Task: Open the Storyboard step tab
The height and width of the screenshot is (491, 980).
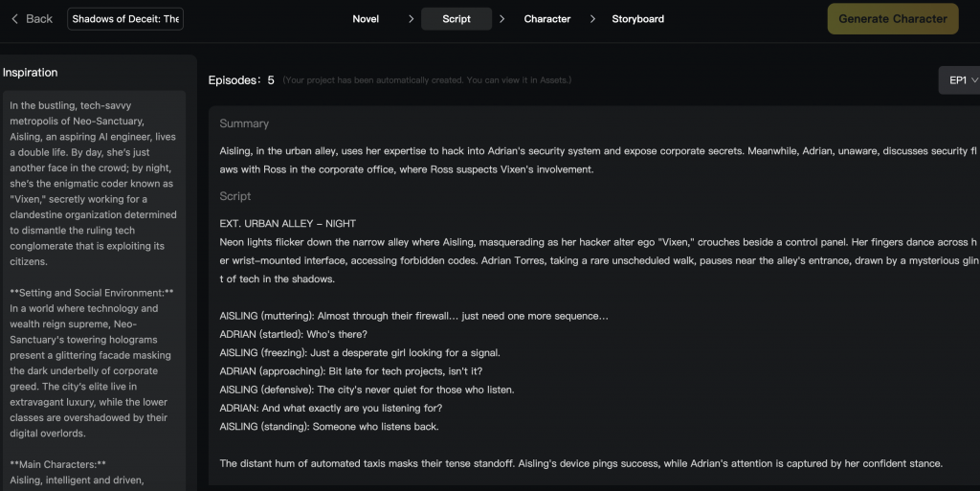Action: 637,19
